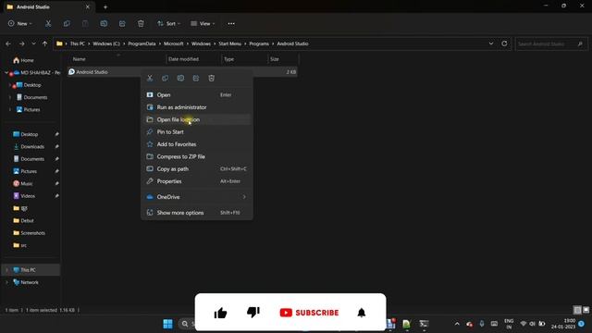Image resolution: width=592 pixels, height=333 pixels.
Task: Click Windows (C:) in the address breadcrumb
Action: tap(106, 43)
